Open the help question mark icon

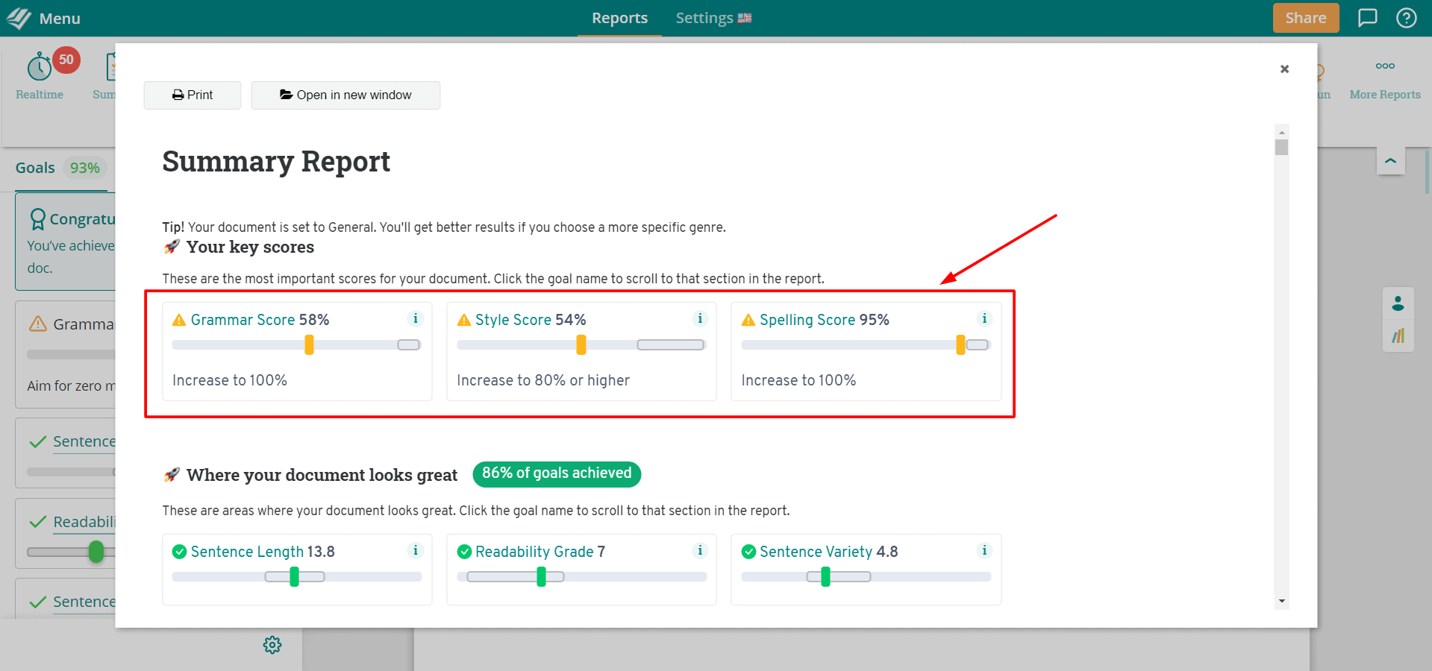click(1406, 18)
